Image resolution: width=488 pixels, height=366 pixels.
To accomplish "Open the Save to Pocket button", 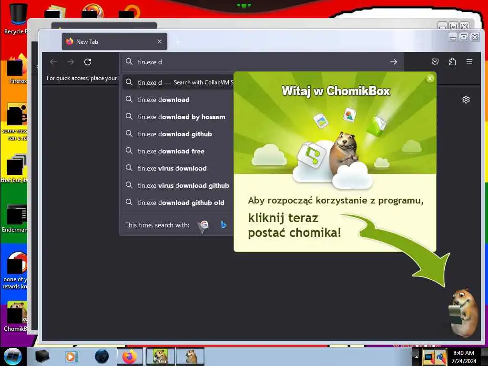I will pos(435,61).
